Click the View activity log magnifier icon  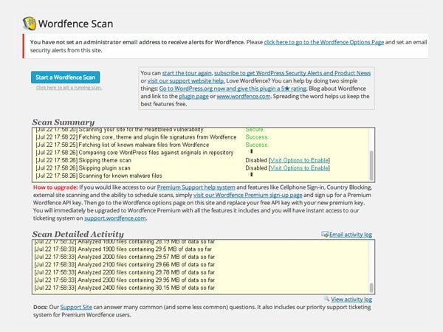(326, 299)
